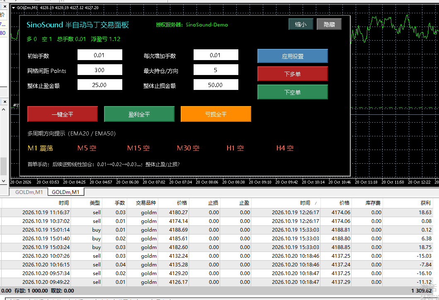Place a short order with 下空单
This screenshot has width=439, height=300.
point(293,92)
